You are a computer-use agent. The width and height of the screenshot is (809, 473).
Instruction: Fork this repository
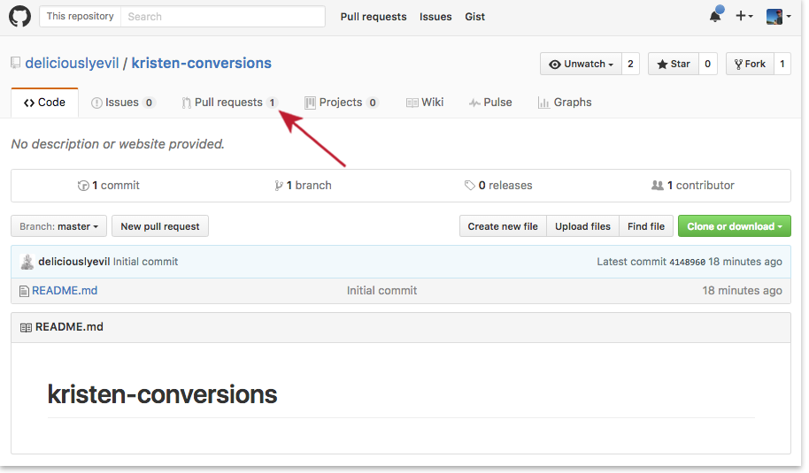[750, 64]
